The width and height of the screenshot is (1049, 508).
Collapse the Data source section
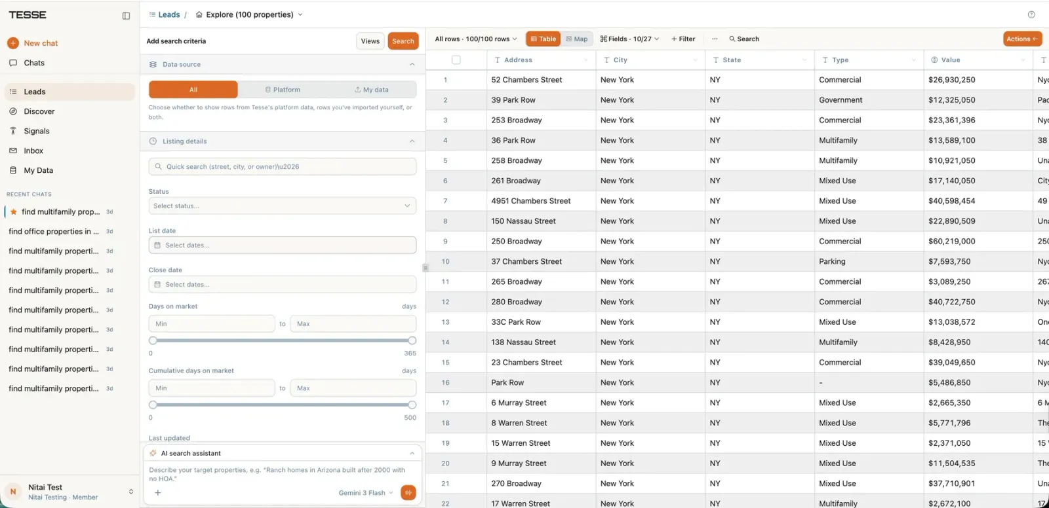[x=412, y=64]
